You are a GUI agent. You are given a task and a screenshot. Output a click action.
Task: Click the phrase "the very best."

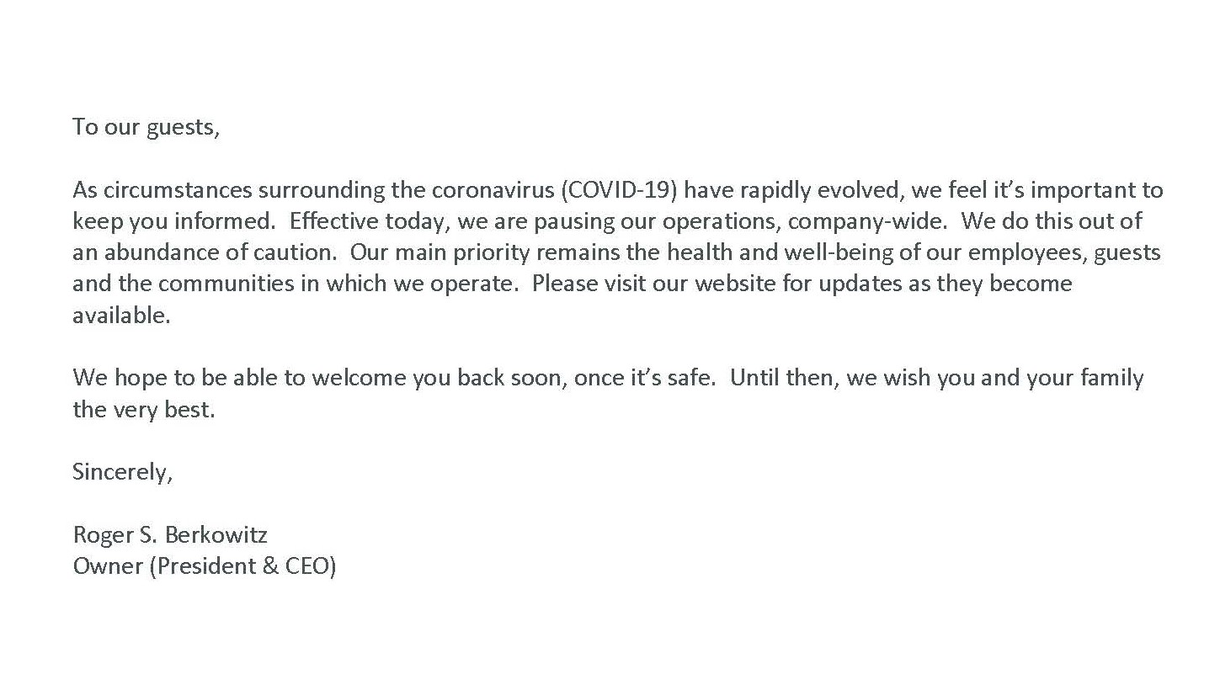[x=144, y=409]
